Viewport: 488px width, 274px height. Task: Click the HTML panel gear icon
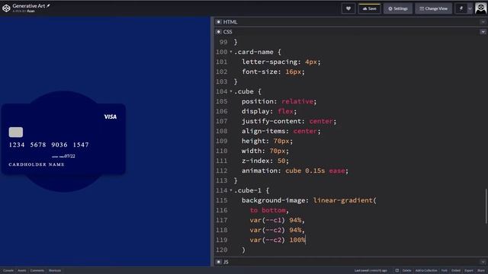click(x=219, y=22)
